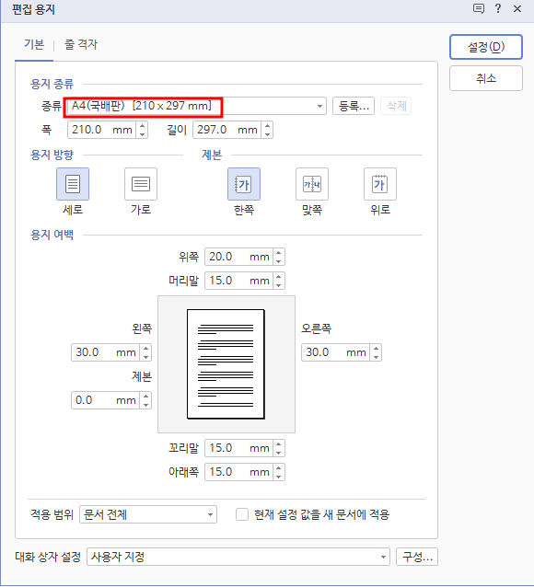The image size is (534, 587).
Task: Click the 폭 width input field
Action: point(101,130)
